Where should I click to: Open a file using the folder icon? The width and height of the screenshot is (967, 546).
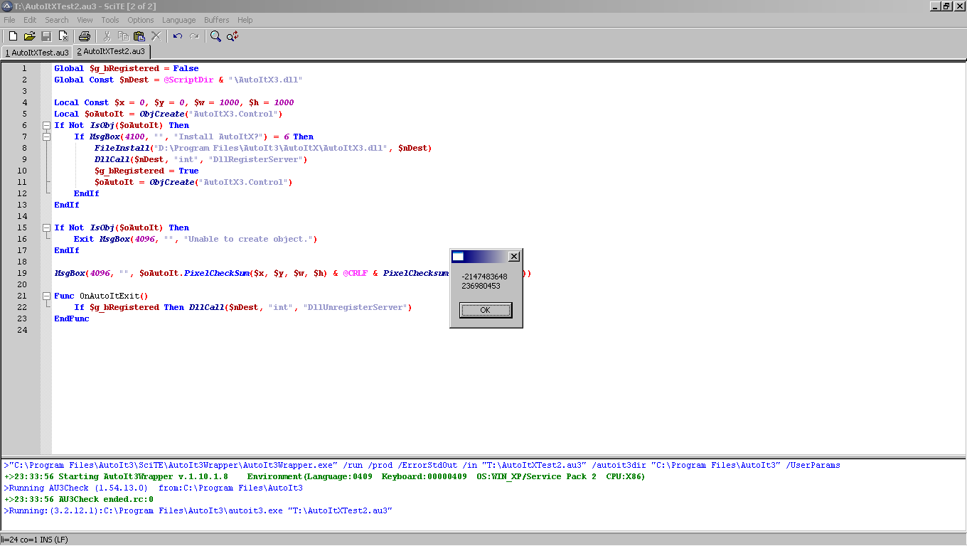[30, 36]
